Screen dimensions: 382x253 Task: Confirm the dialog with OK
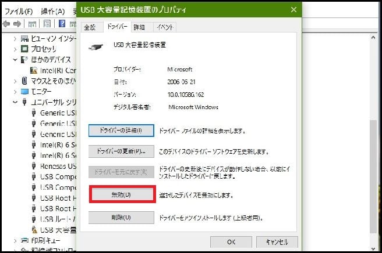pyautogui.click(x=231, y=242)
